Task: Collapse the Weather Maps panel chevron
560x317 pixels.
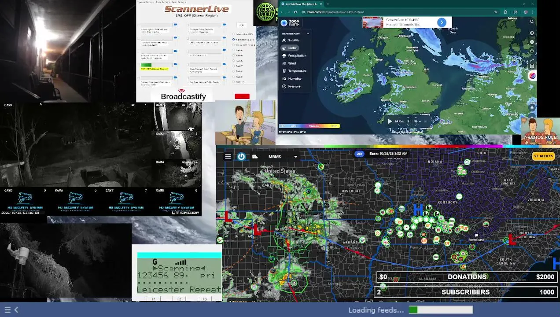Action: point(308,33)
